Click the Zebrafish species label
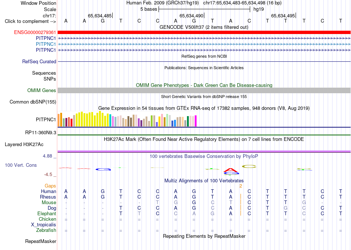Viewport: 351px width, 250px height. (46, 230)
